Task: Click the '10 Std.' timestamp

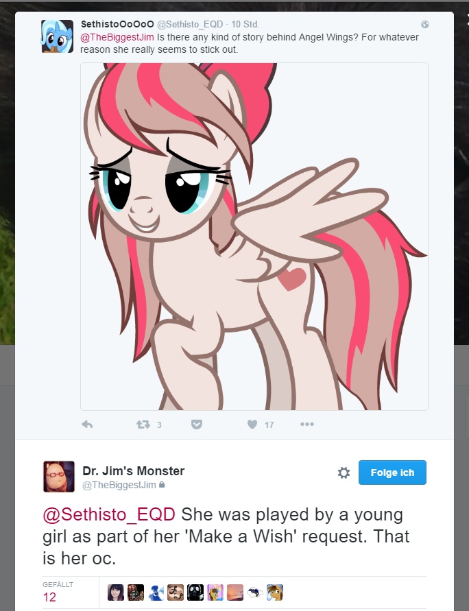Action: coord(245,24)
